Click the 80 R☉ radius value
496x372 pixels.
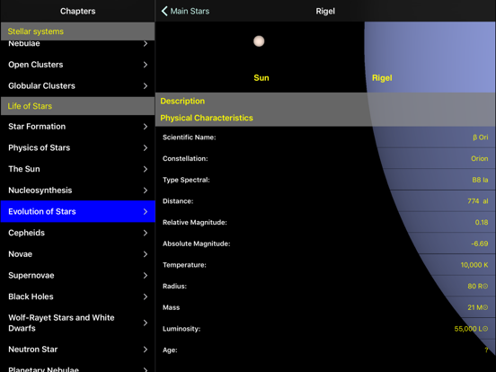pyautogui.click(x=478, y=286)
